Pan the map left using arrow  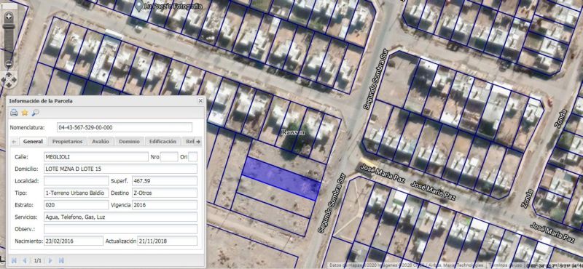click(4, 79)
